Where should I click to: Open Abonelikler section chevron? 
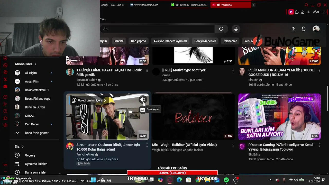click(35, 64)
